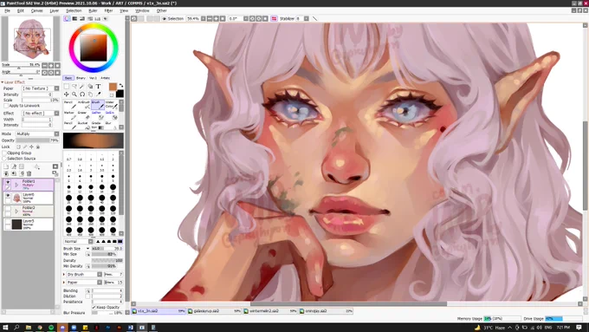Create a new linework layer
Viewport: 589px width, 332px height.
pyautogui.click(x=14, y=166)
